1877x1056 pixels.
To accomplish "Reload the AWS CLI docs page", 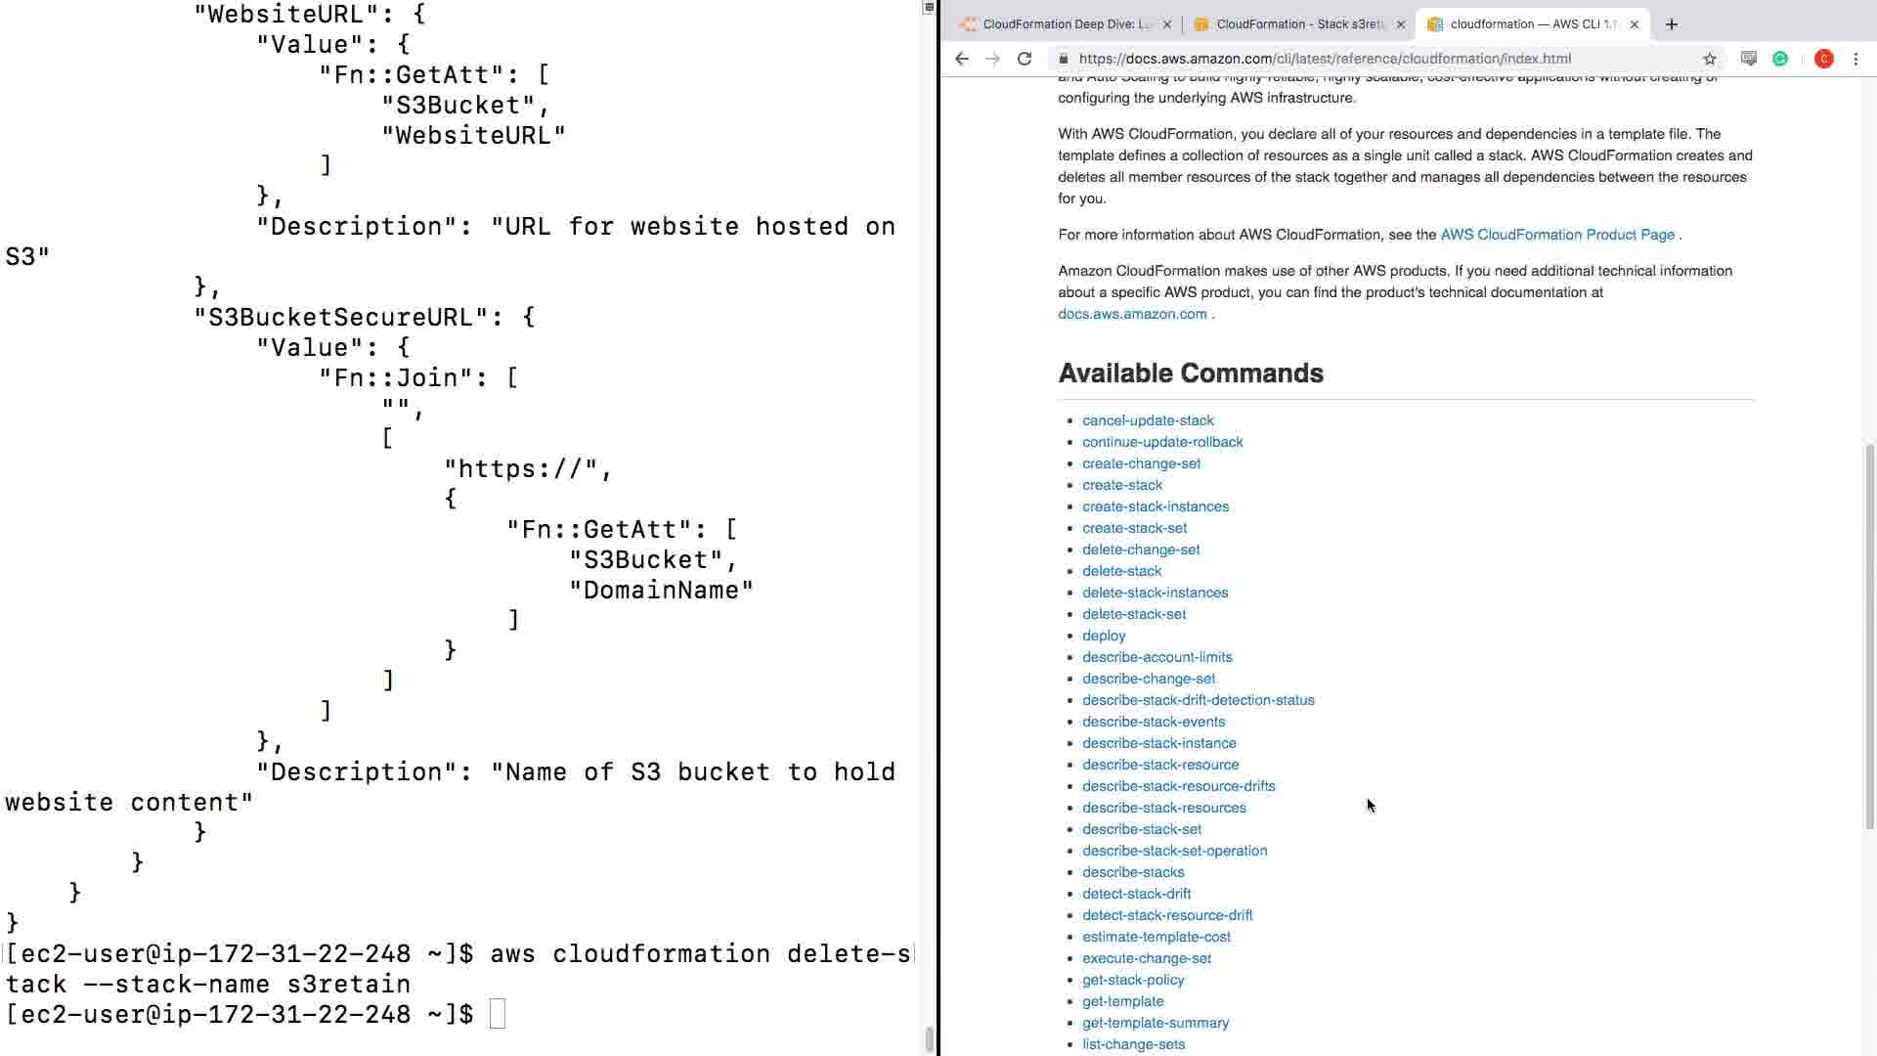I will [1025, 59].
